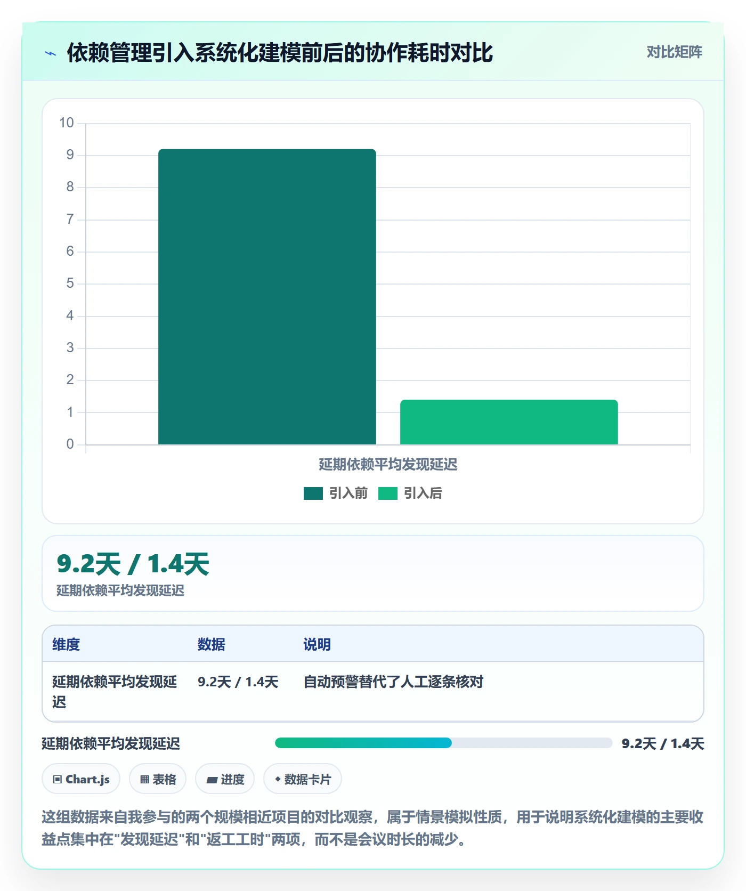Click the table row label 延期依赖平均发现延迟
This screenshot has height=891, width=746.
115,692
